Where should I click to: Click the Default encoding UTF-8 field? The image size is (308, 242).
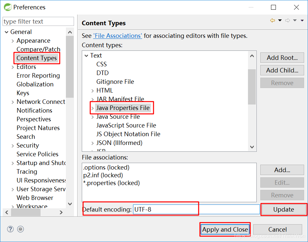tap(196, 210)
